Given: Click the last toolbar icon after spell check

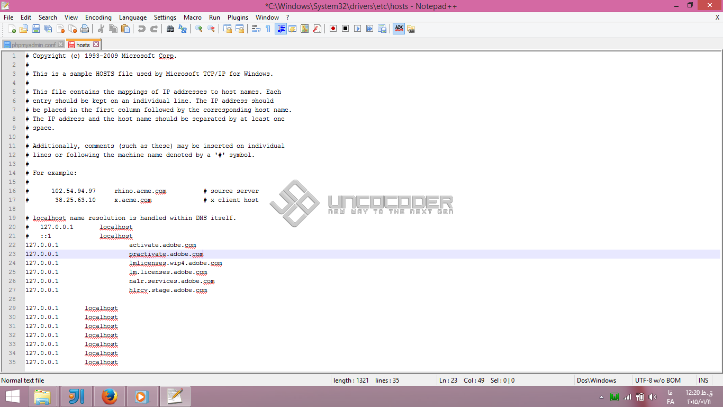Looking at the screenshot, I should (x=411, y=29).
